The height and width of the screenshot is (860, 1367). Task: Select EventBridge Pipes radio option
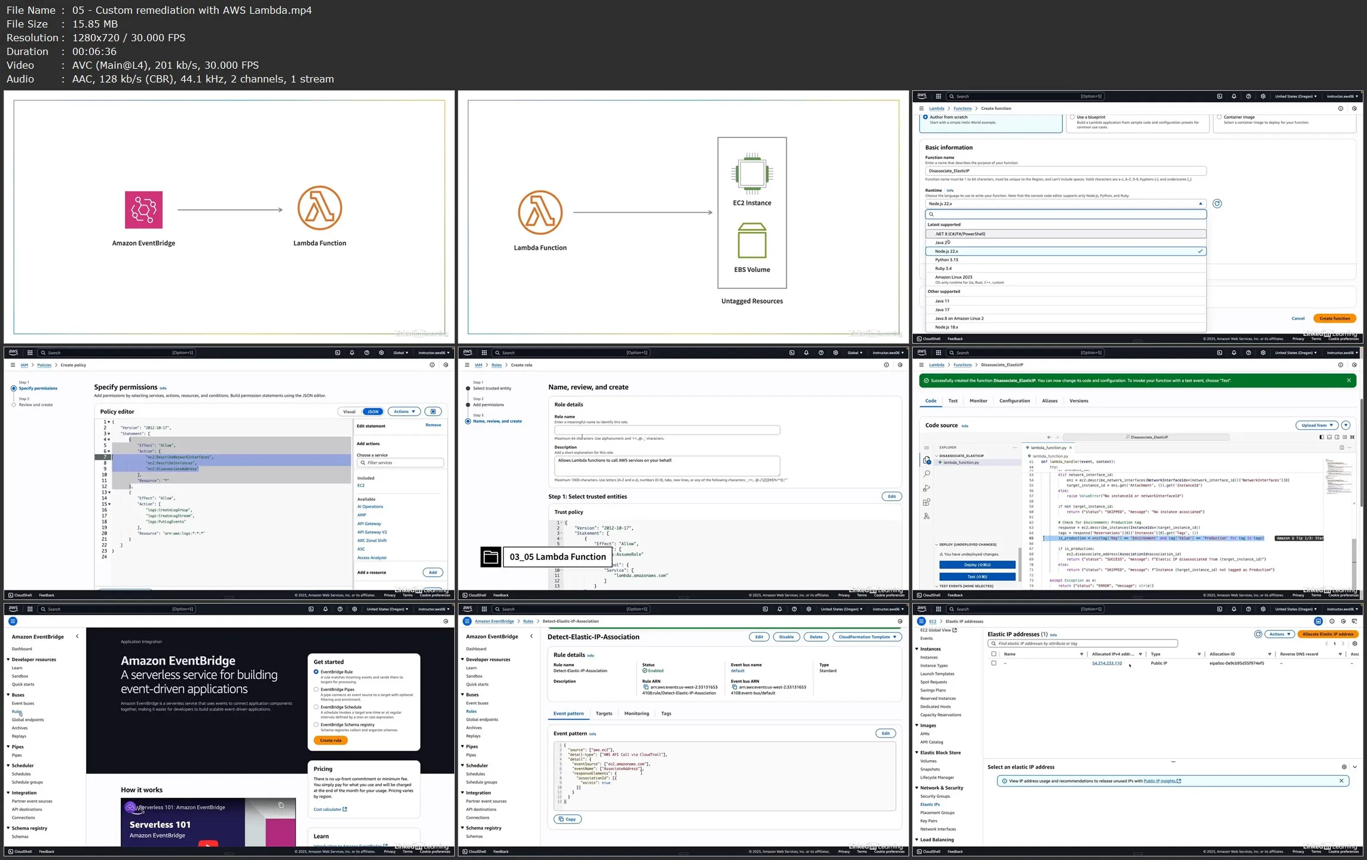point(316,689)
